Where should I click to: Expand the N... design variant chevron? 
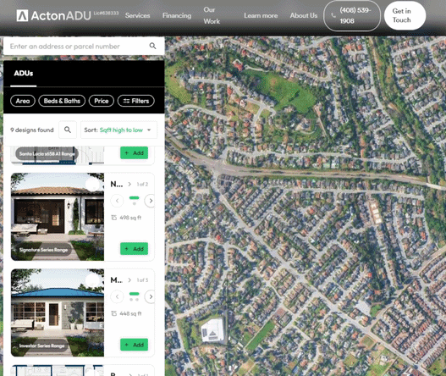pyautogui.click(x=129, y=184)
